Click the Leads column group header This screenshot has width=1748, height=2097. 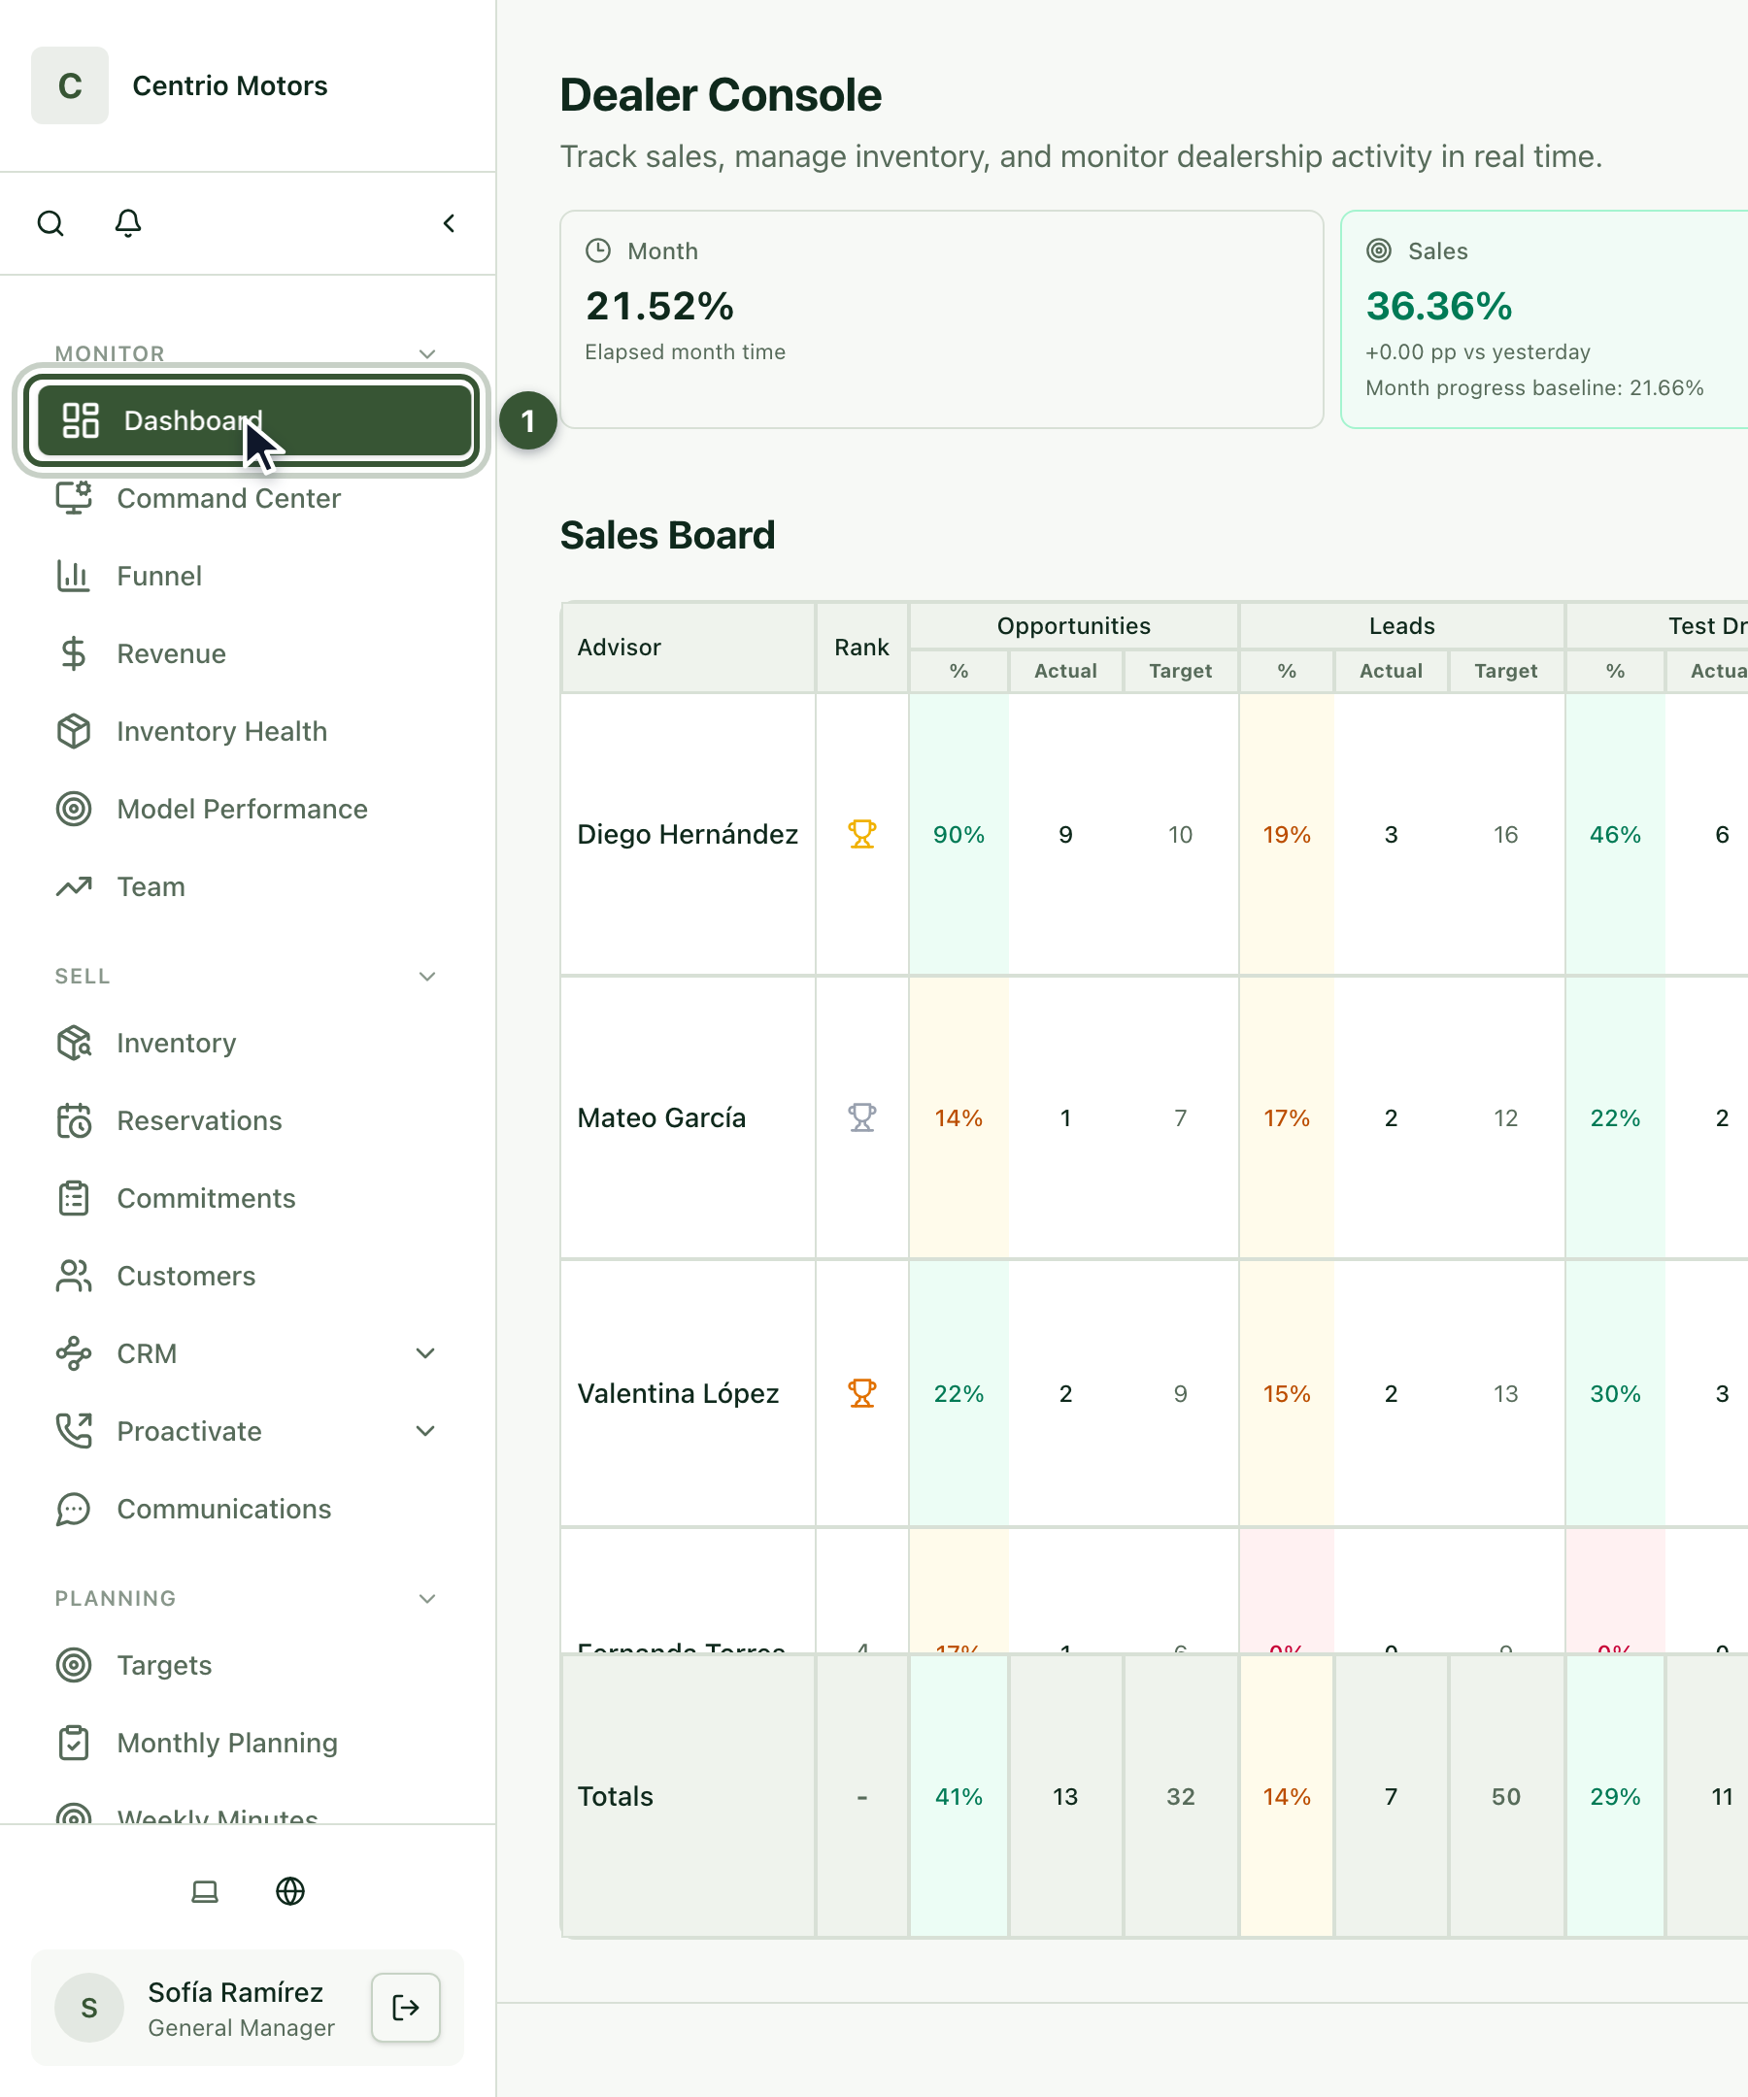[1401, 626]
